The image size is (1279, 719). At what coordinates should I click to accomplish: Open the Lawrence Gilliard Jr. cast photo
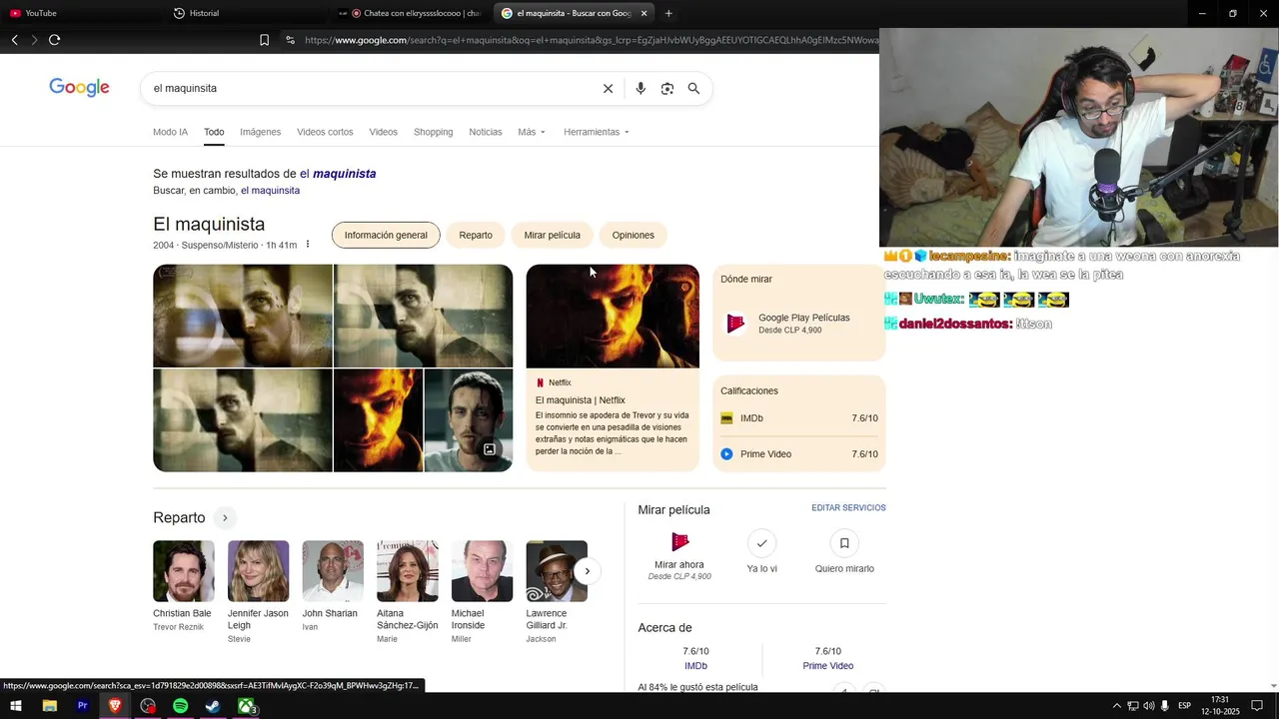tap(557, 571)
